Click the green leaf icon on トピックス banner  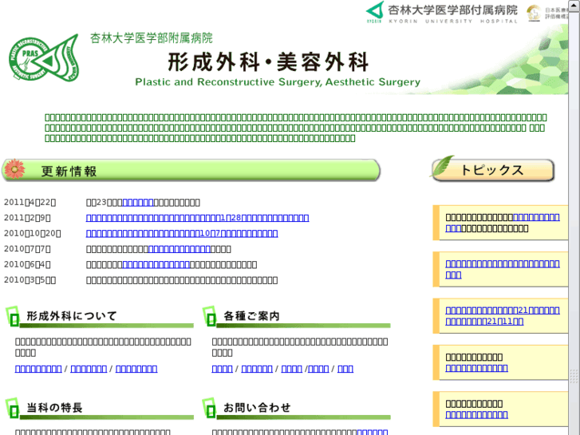444,166
